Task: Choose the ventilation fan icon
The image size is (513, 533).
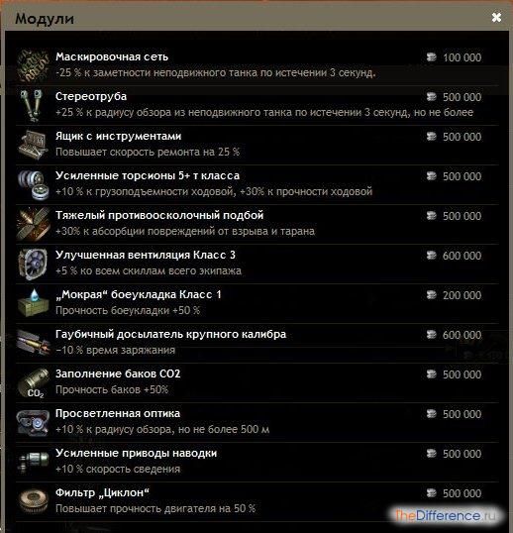Action: pyautogui.click(x=33, y=265)
